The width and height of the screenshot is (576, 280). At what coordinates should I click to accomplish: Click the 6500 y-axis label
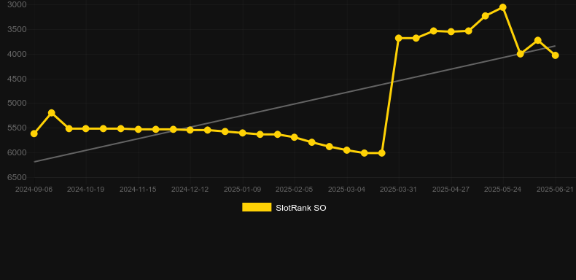click(17, 177)
